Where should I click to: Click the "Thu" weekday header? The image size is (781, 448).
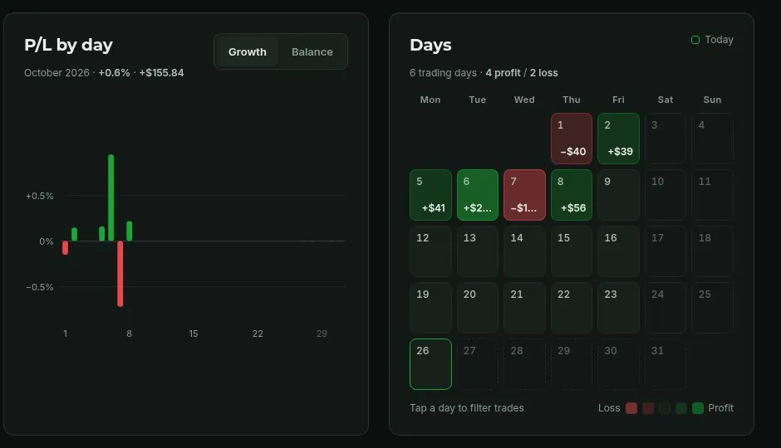tap(572, 100)
